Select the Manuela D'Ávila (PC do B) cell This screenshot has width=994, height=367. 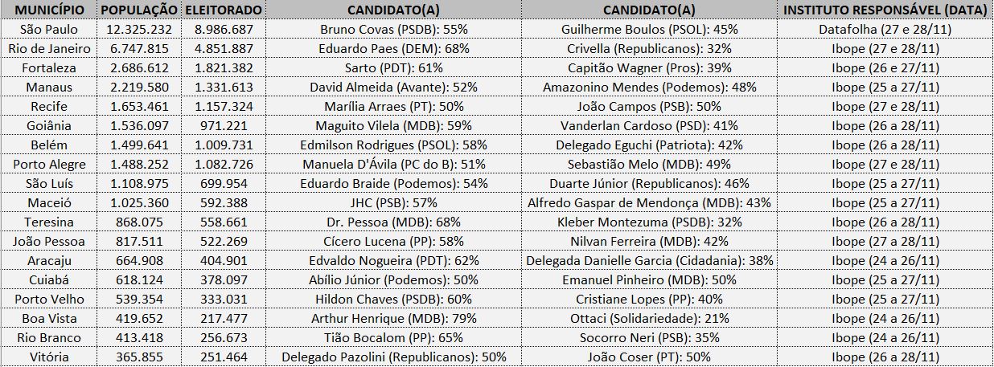393,164
